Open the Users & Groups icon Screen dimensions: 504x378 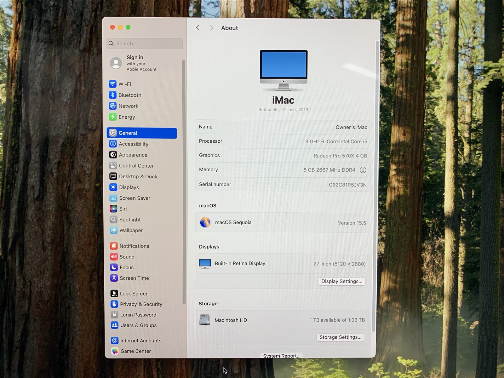115,325
